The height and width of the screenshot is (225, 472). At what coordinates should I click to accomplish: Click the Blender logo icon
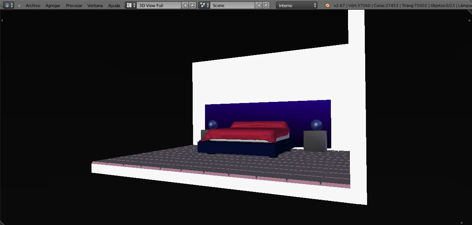pyautogui.click(x=327, y=5)
